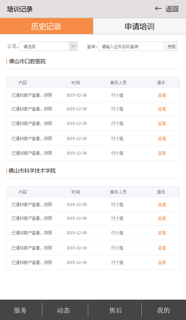The height and width of the screenshot is (320, 186).
Task: Click 查看 in first 佛山市口腔医院 row
Action: pyautogui.click(x=162, y=95)
